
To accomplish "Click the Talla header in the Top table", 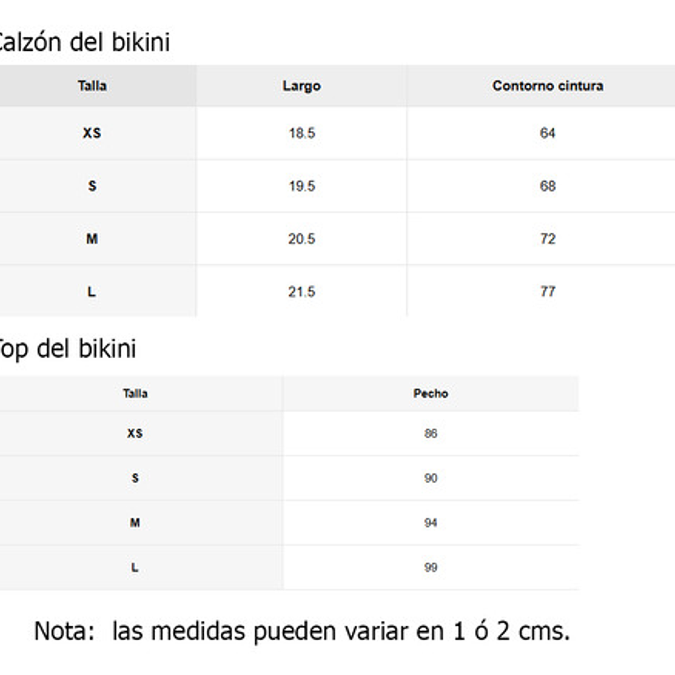I will click(135, 393).
